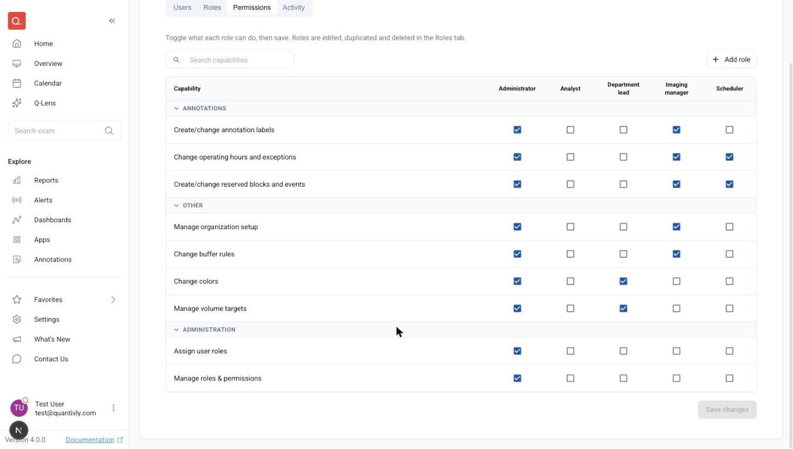793x449 pixels.
Task: Click the Quantivly logo icon
Action: [17, 21]
